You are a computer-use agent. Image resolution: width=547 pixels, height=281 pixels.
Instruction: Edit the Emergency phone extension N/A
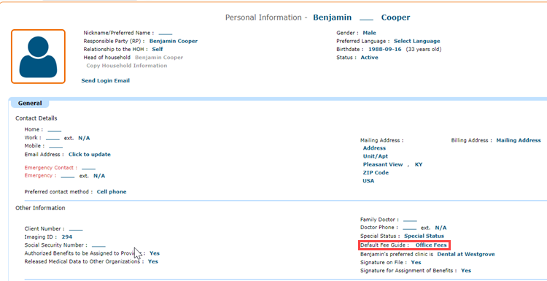click(x=99, y=176)
